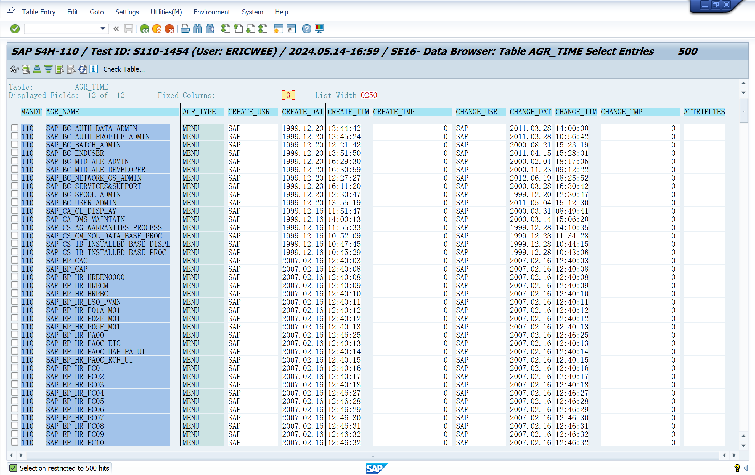Click the Print icon in toolbar
Viewport: 755px width, 475px height.
coord(185,29)
